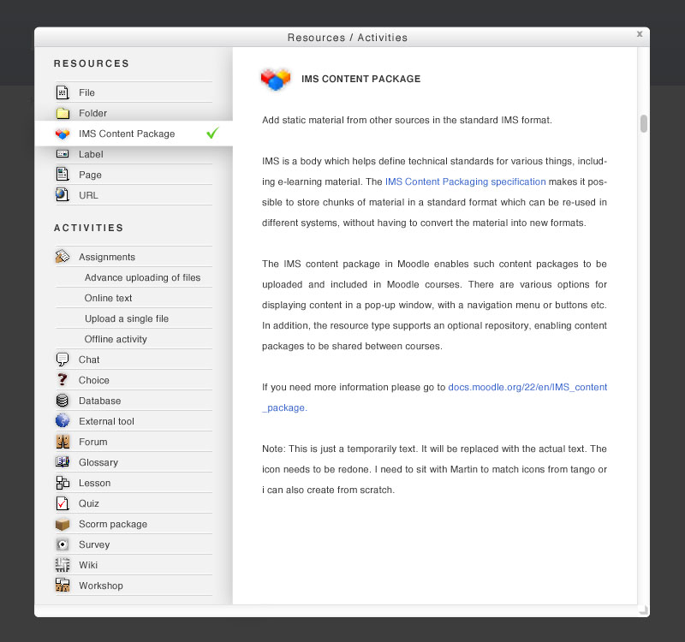Select the Wiki activity
The image size is (685, 642).
pos(134,565)
